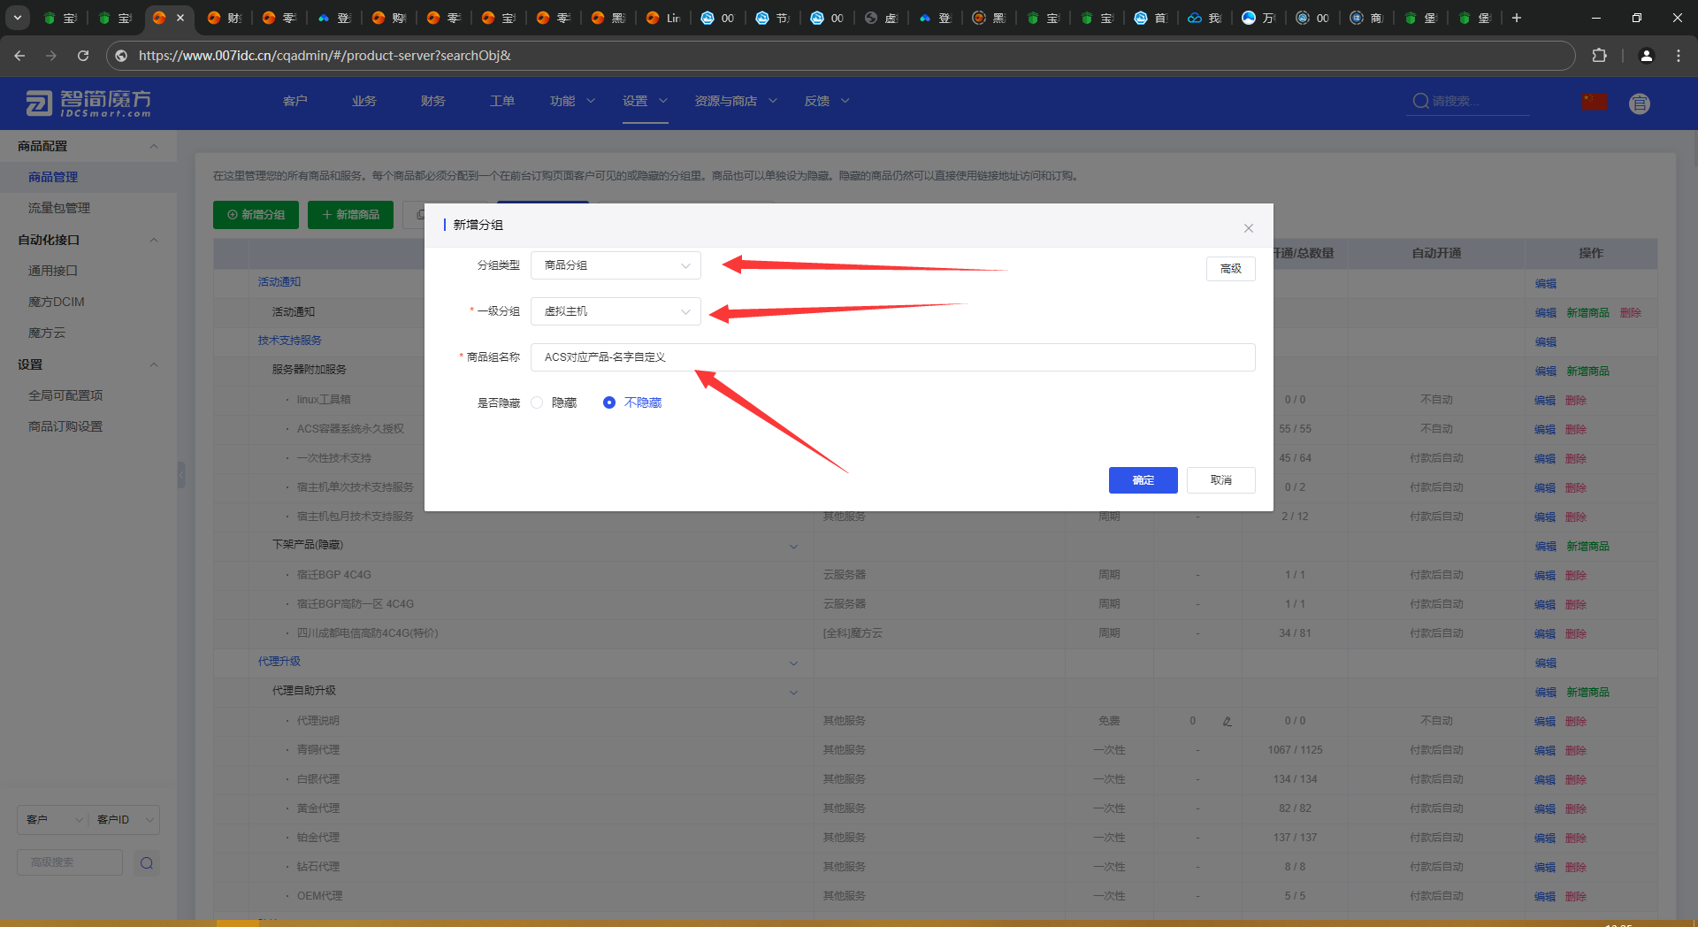Screen dimensions: 1698x927
Task: Select the 不隐藏 radio option
Action: [609, 402]
